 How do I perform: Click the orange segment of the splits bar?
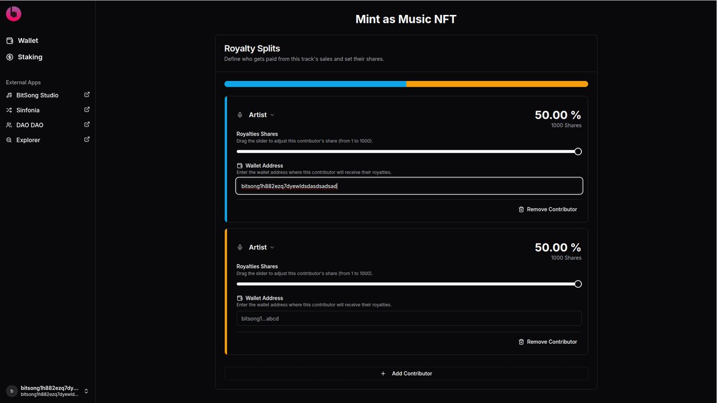(497, 84)
